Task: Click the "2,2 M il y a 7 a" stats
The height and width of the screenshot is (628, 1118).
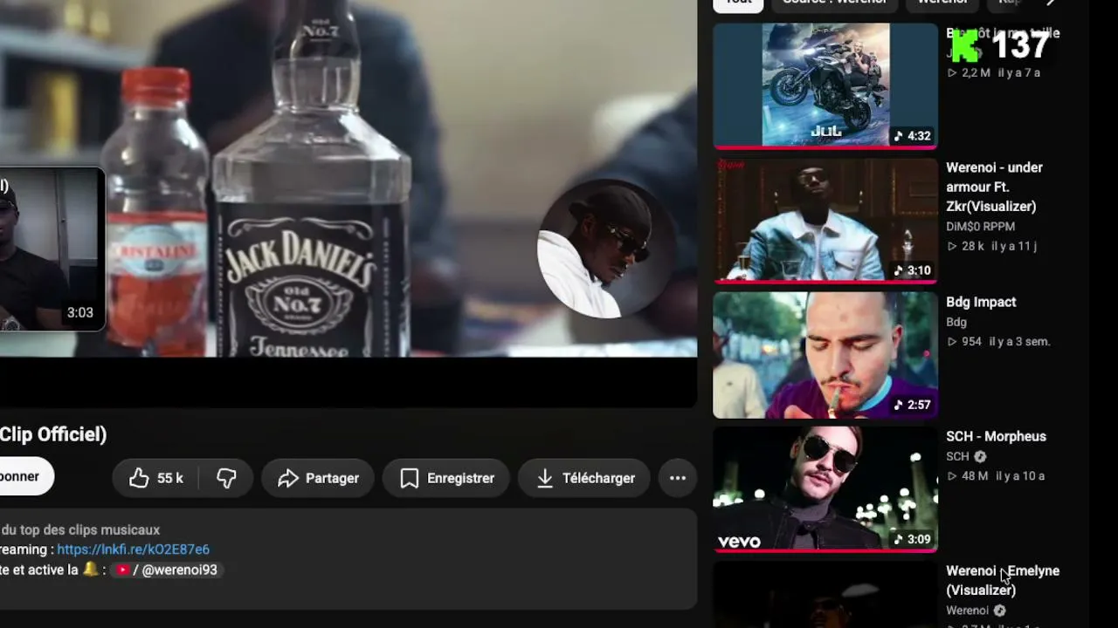Action: [994, 72]
